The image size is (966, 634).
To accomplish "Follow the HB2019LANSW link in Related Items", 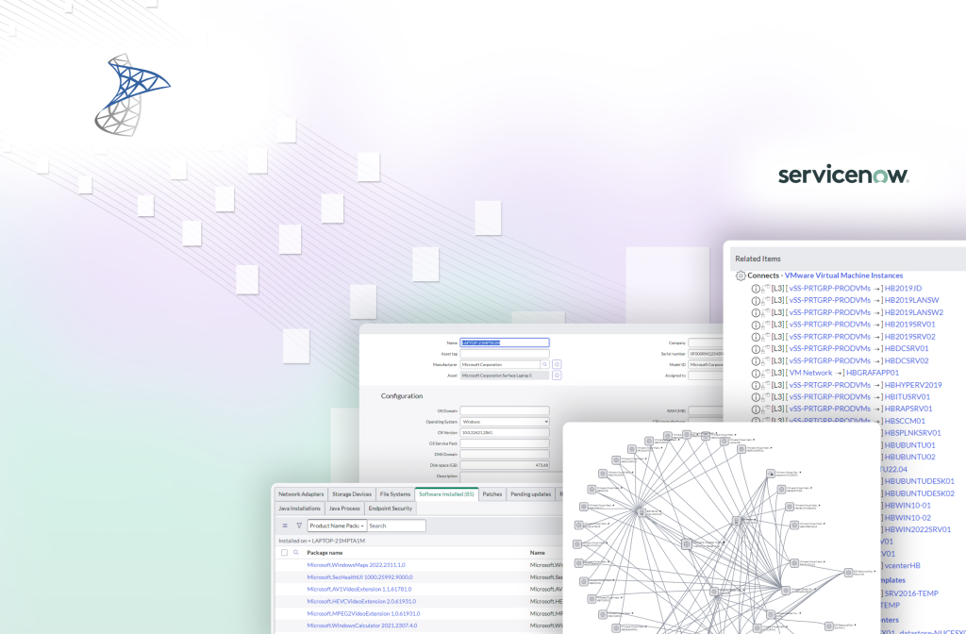I will [x=911, y=300].
